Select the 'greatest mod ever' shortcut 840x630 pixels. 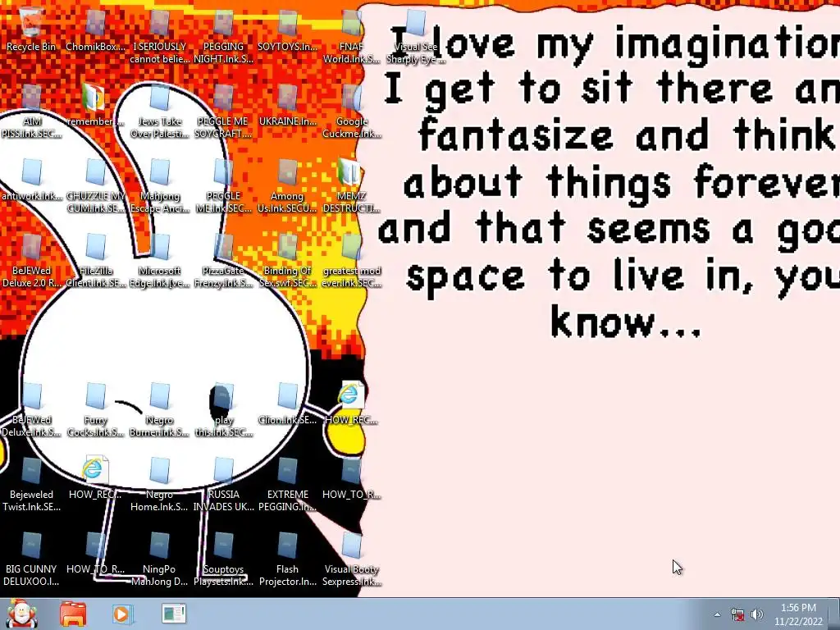pos(351,260)
